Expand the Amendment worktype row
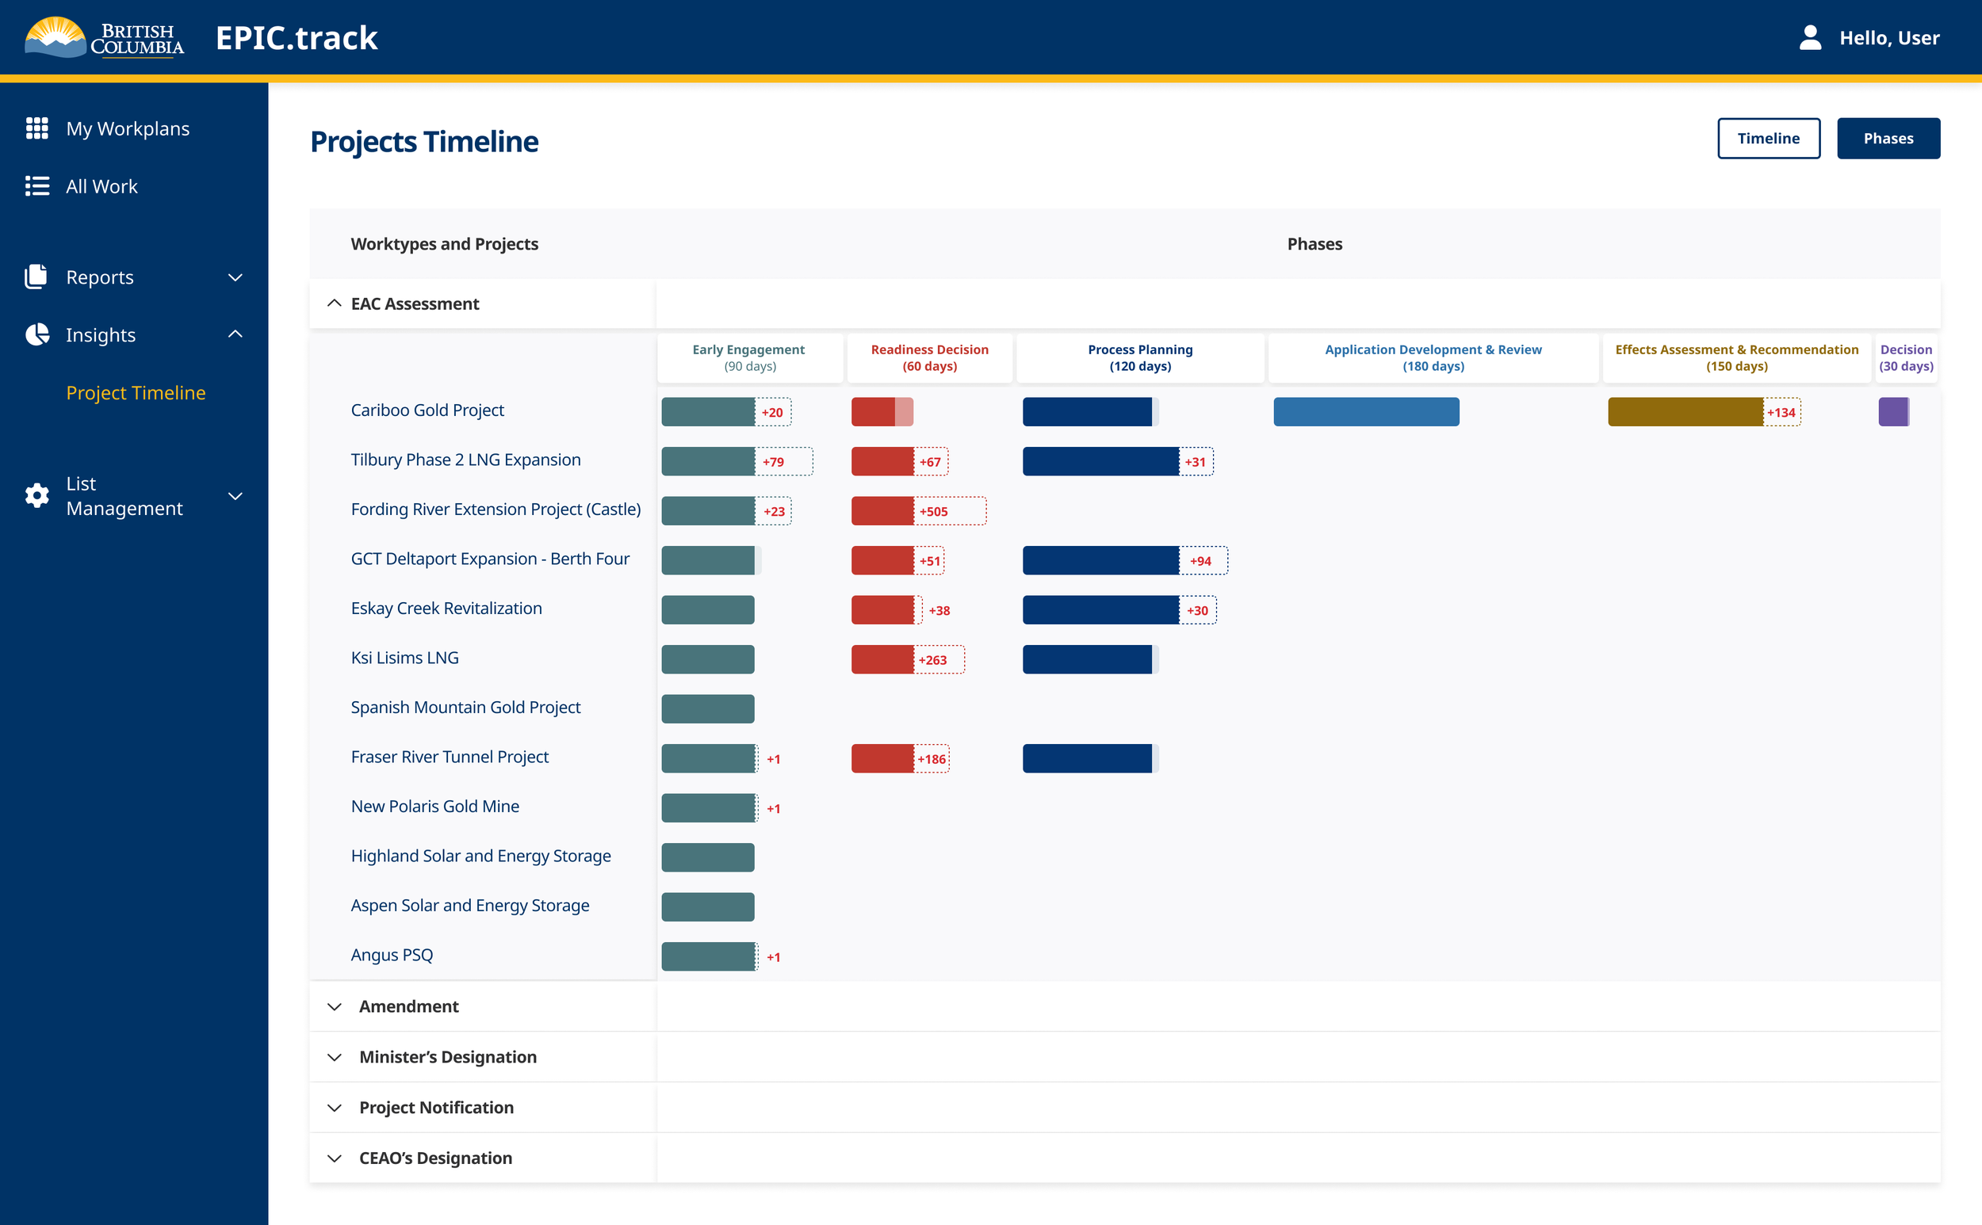The image size is (1982, 1225). [x=334, y=1006]
